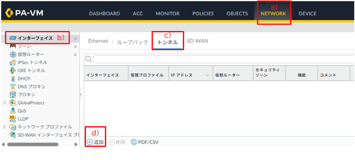
Task: Click the sidebar scrollbar right arrow
Action: [x=76, y=144]
